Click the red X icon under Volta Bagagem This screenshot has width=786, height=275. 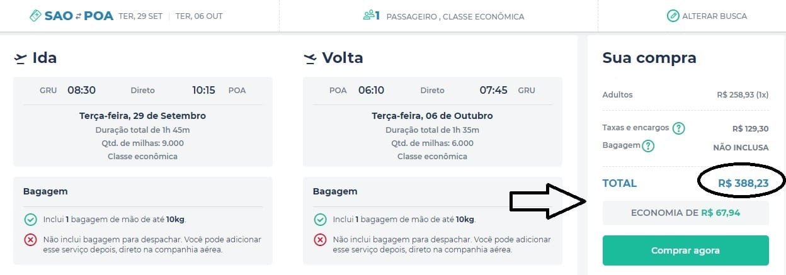320,240
